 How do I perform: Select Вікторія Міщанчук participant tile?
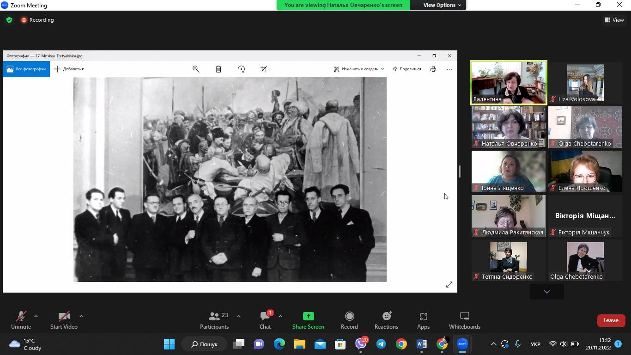(x=585, y=216)
